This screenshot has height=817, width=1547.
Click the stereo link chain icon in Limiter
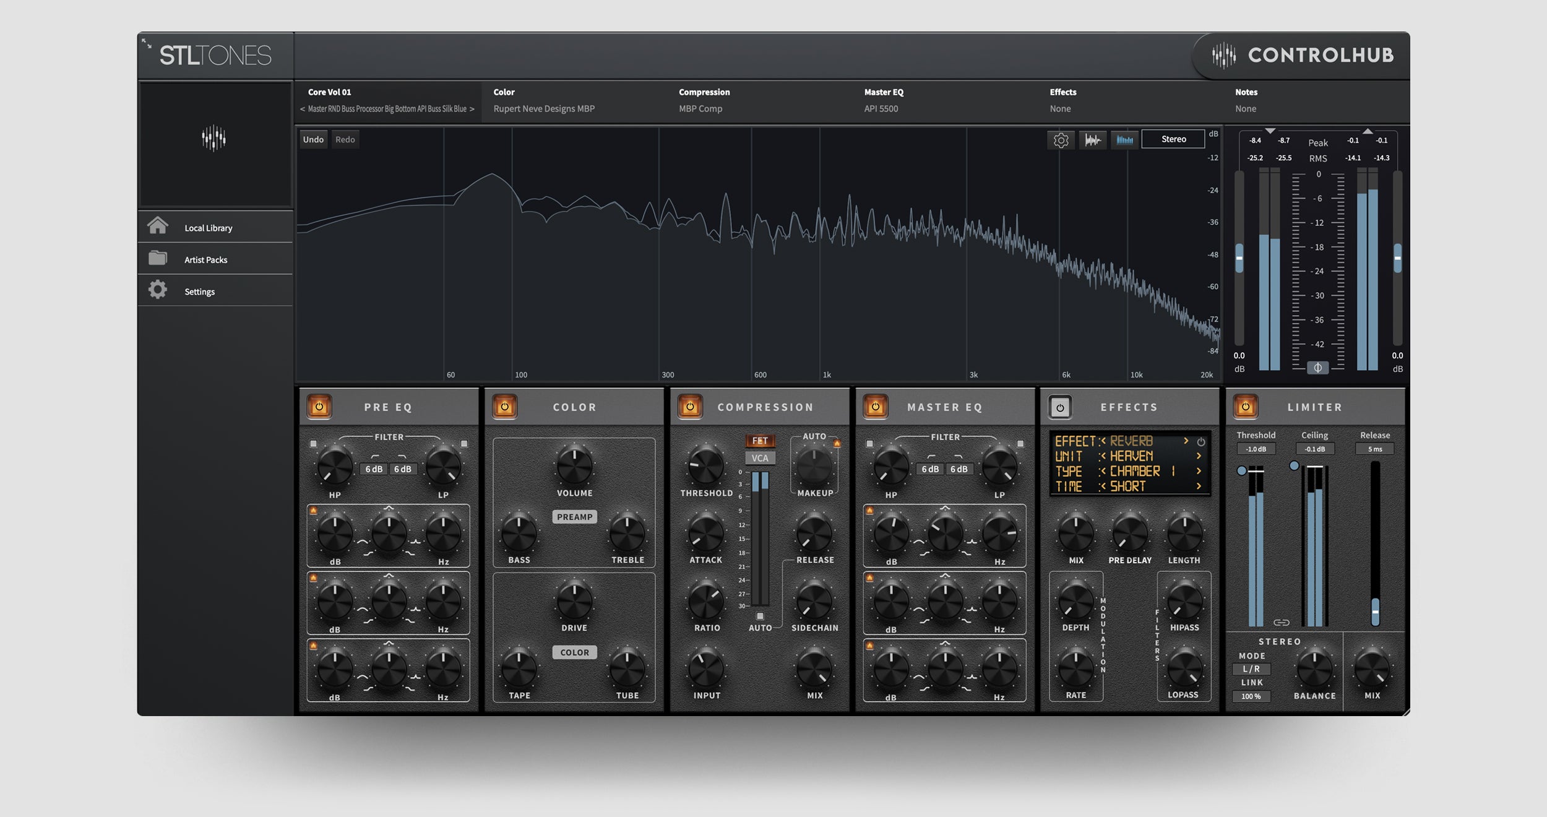tap(1281, 622)
